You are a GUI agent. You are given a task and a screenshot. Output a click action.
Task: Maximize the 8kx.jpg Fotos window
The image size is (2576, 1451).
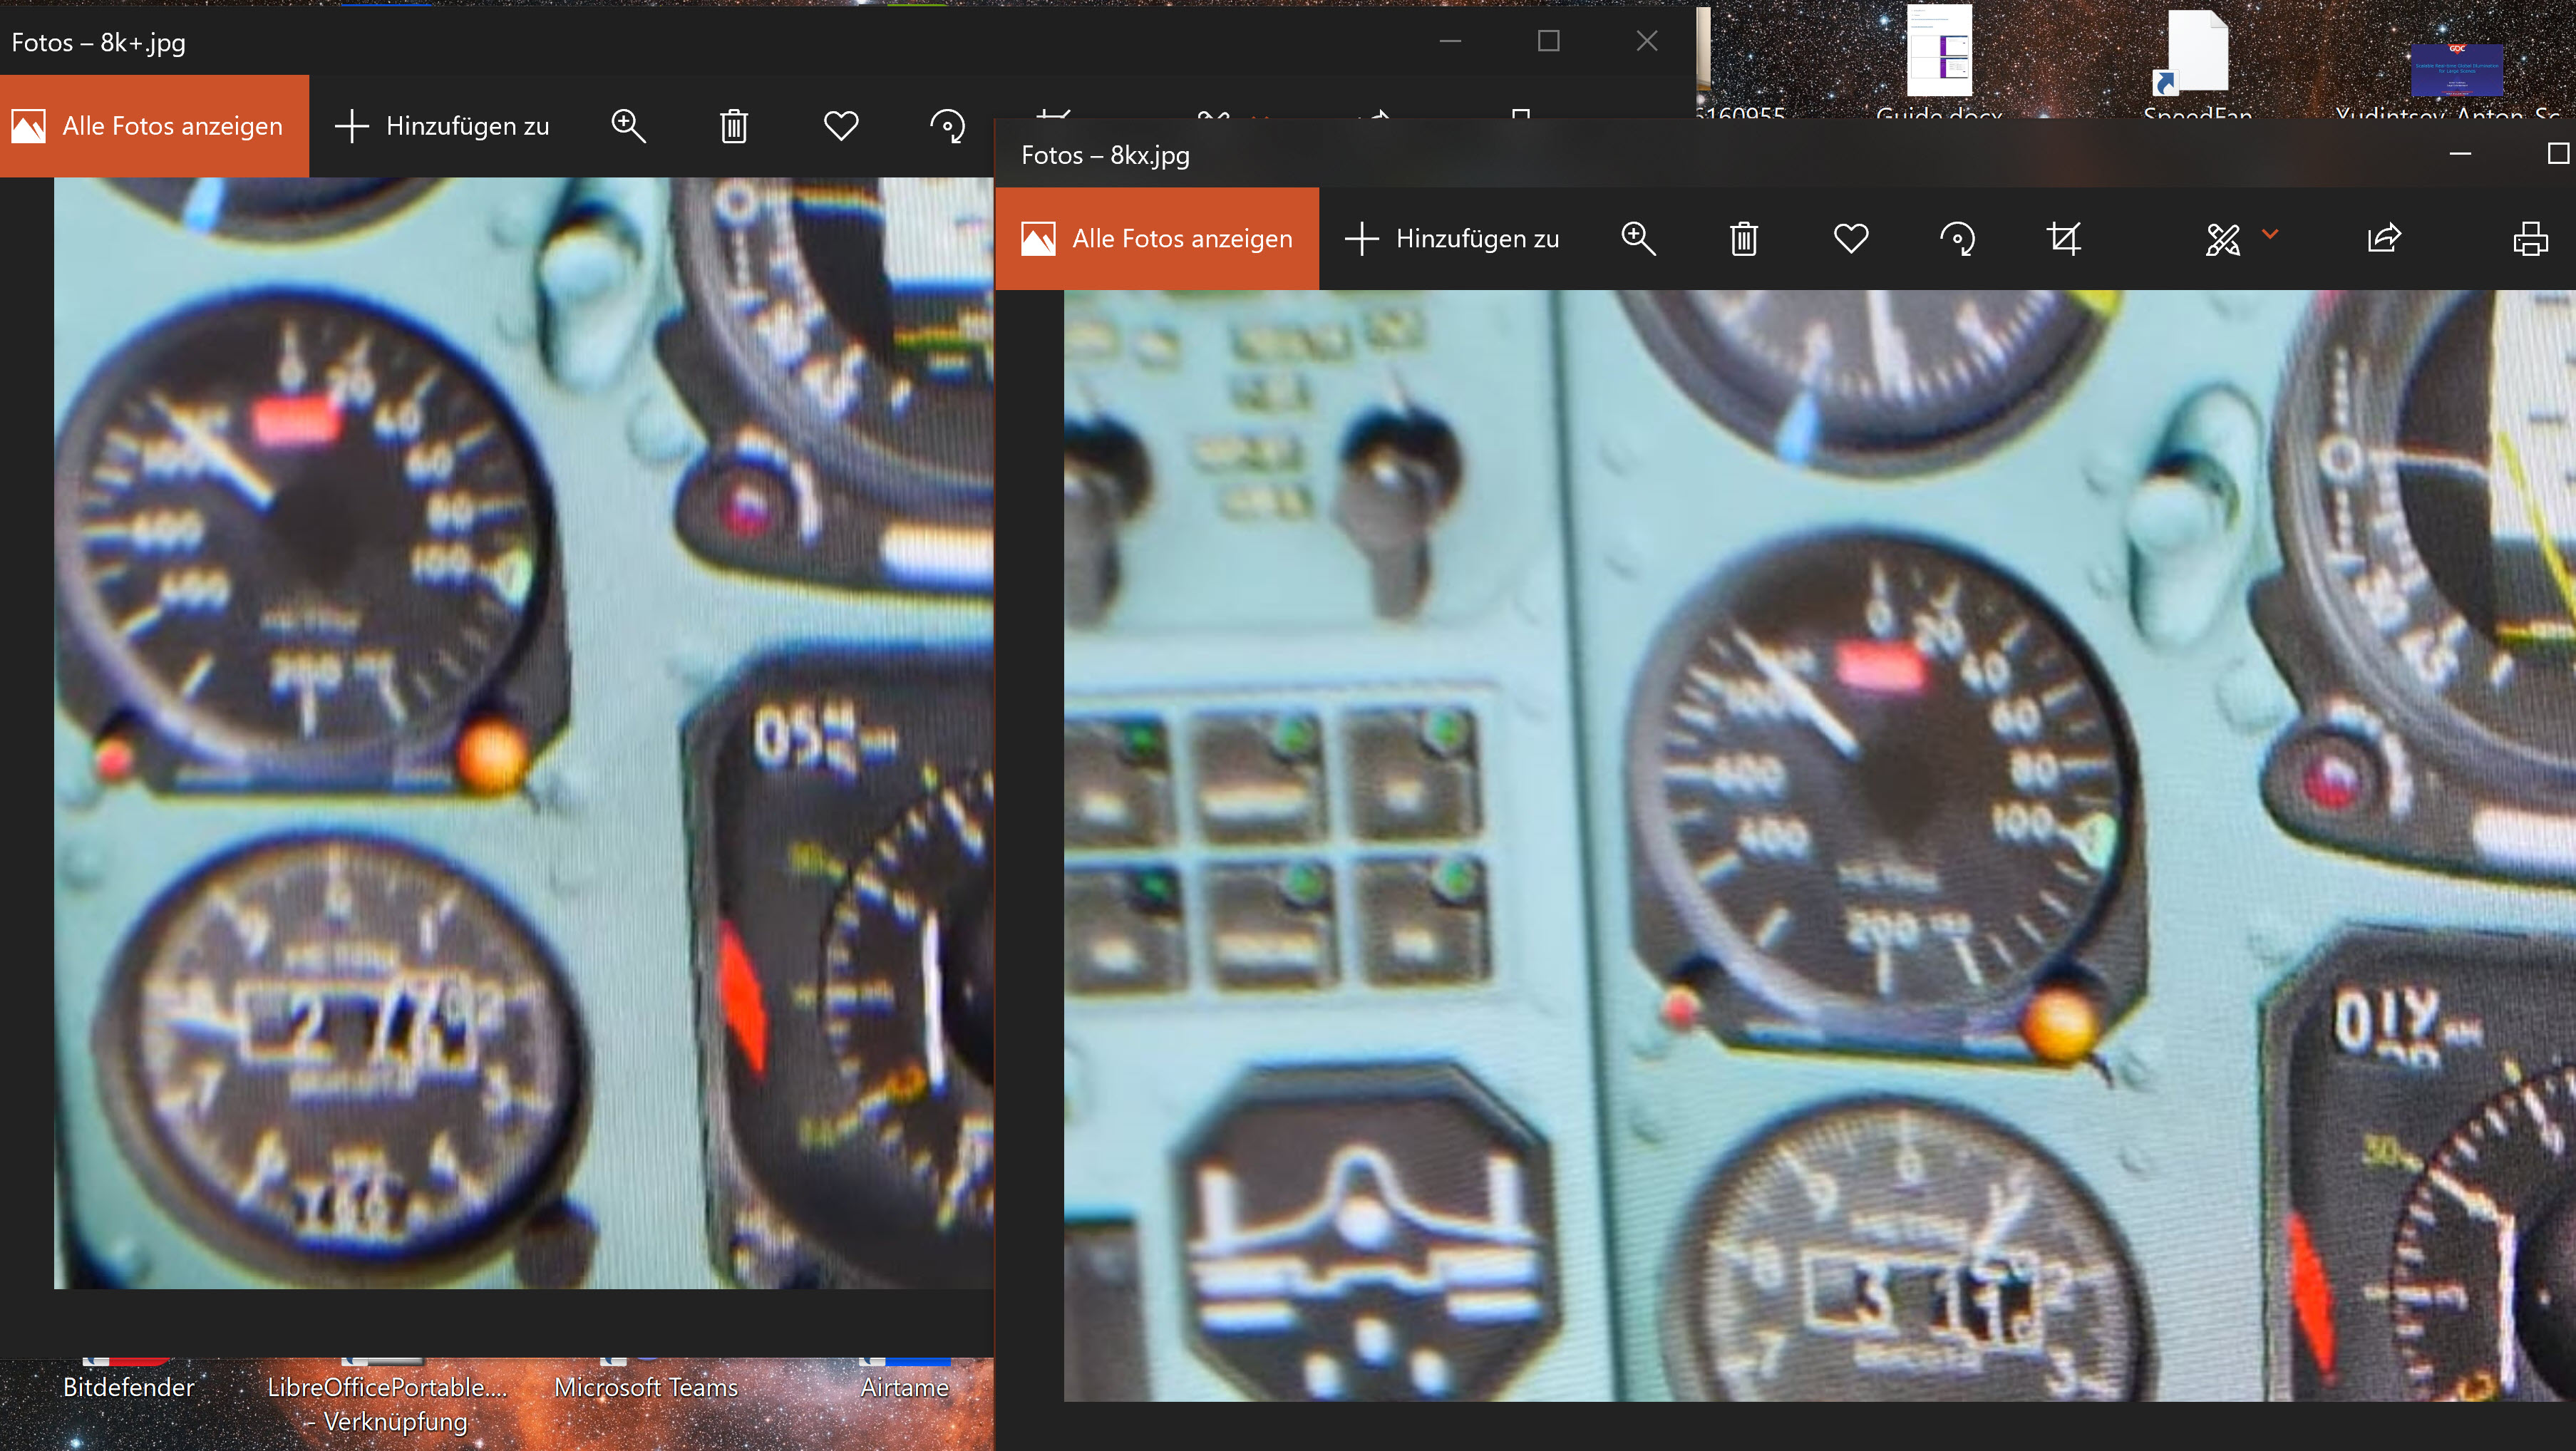click(x=2557, y=154)
